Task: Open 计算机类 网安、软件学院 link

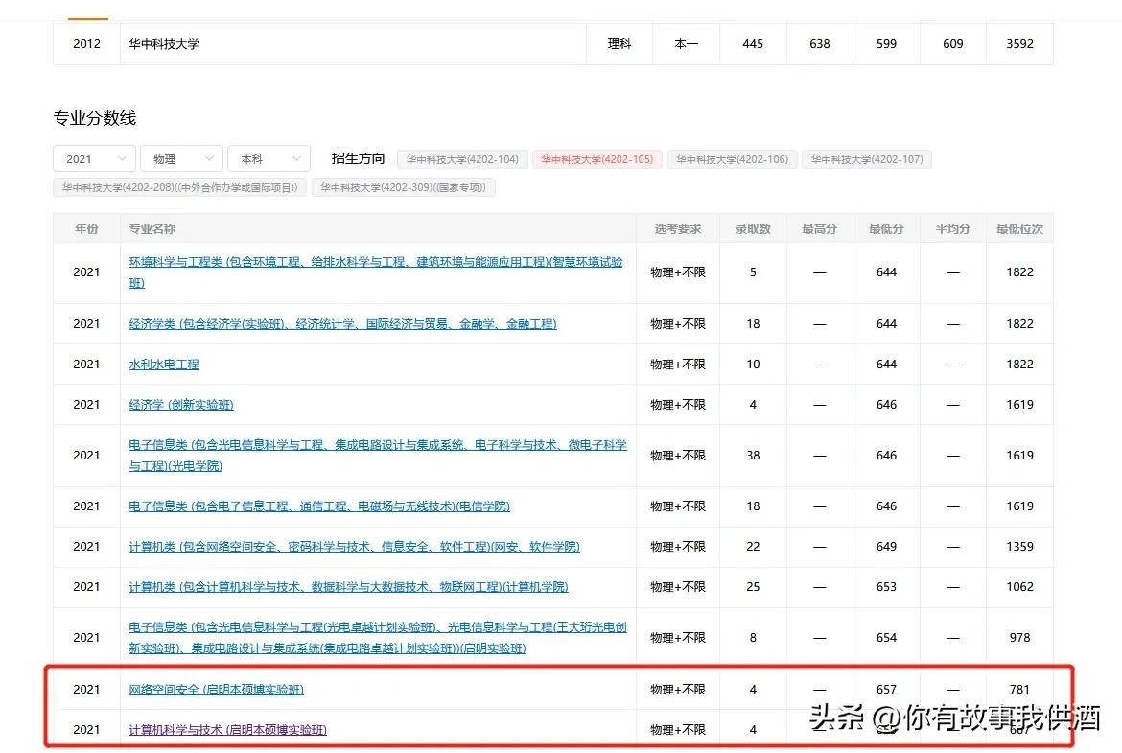Action: coord(354,547)
